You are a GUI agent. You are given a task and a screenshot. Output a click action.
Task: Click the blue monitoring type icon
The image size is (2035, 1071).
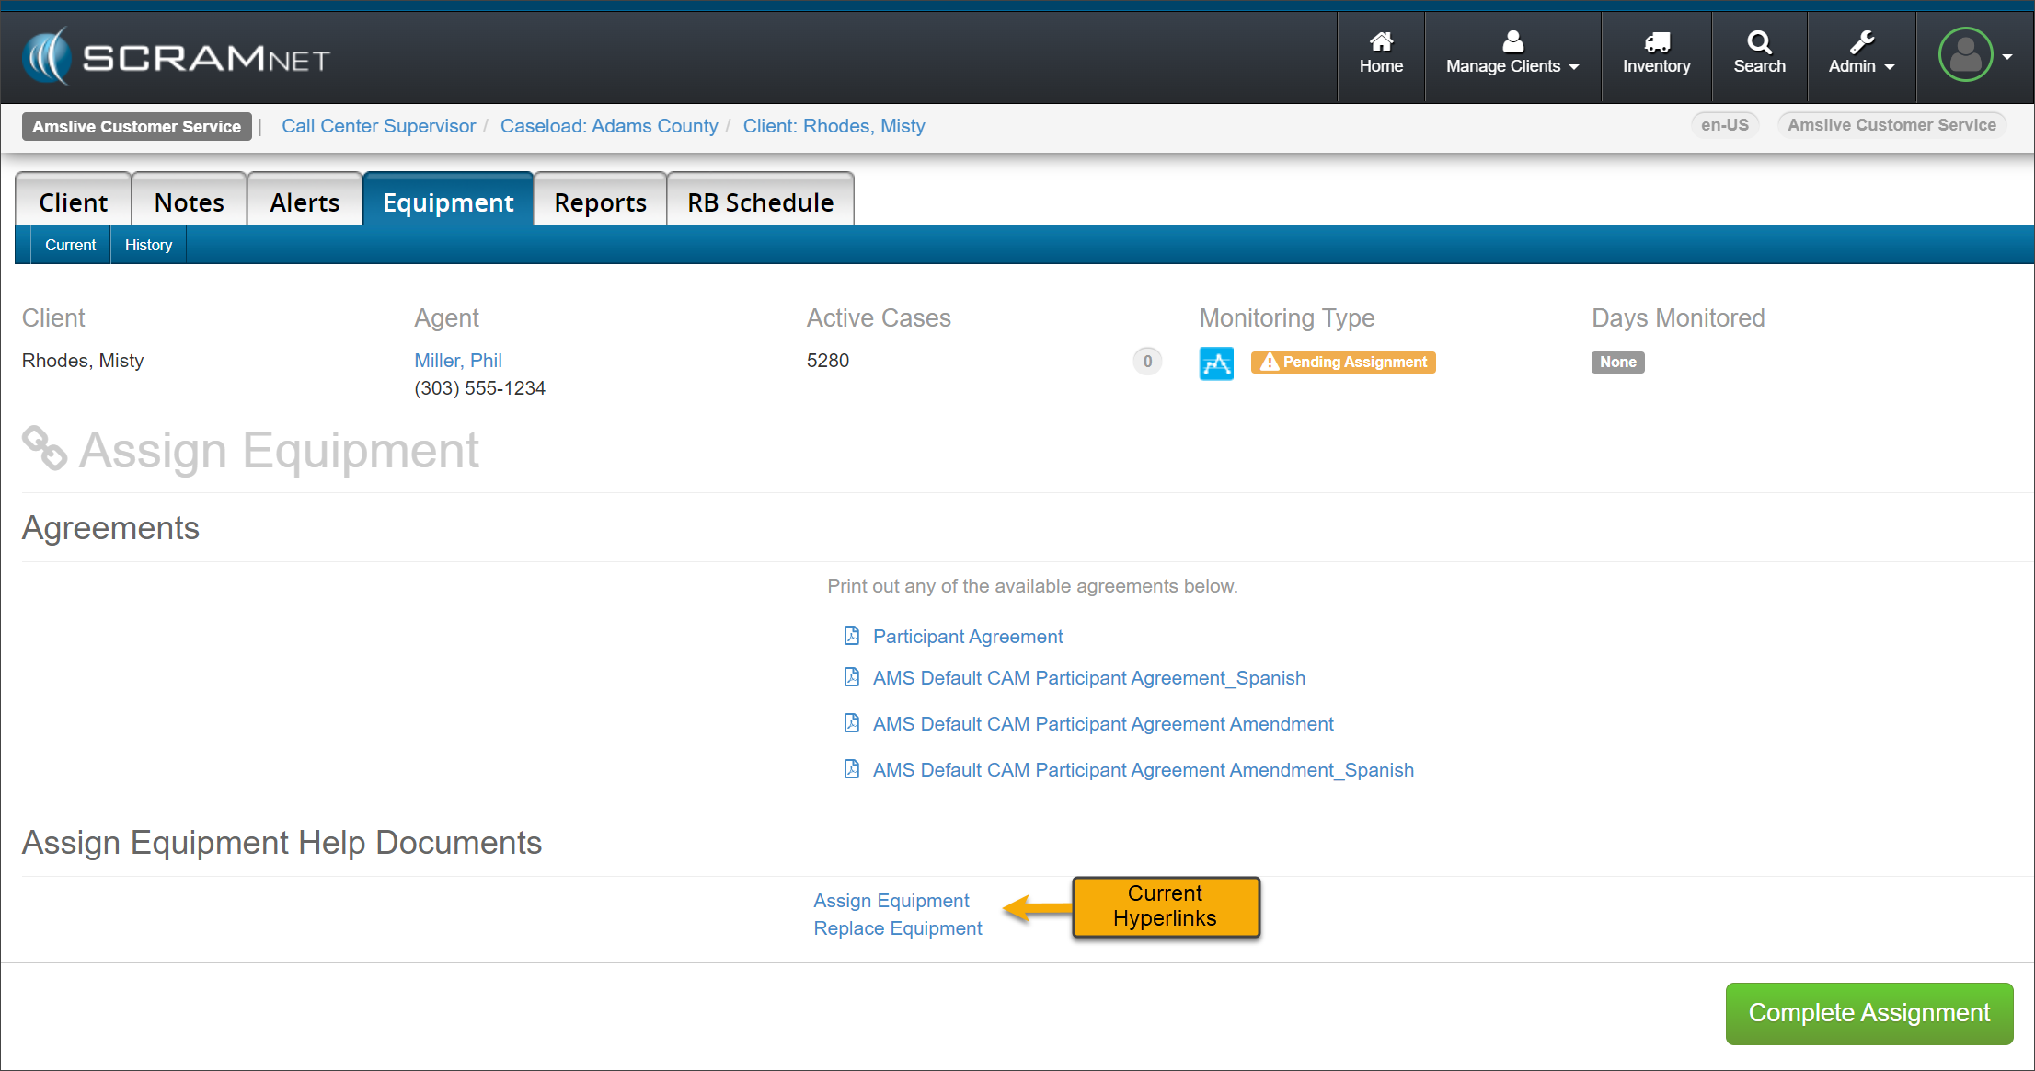1215,363
